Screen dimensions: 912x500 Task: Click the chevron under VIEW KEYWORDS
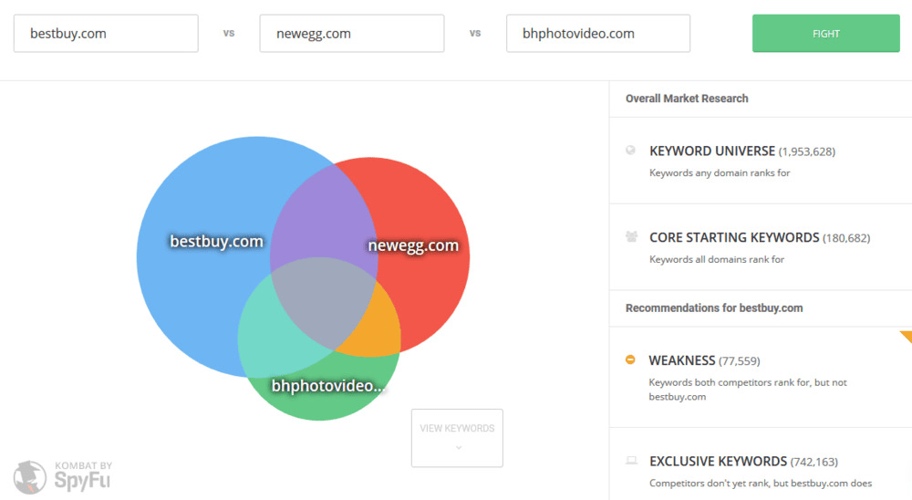[459, 448]
